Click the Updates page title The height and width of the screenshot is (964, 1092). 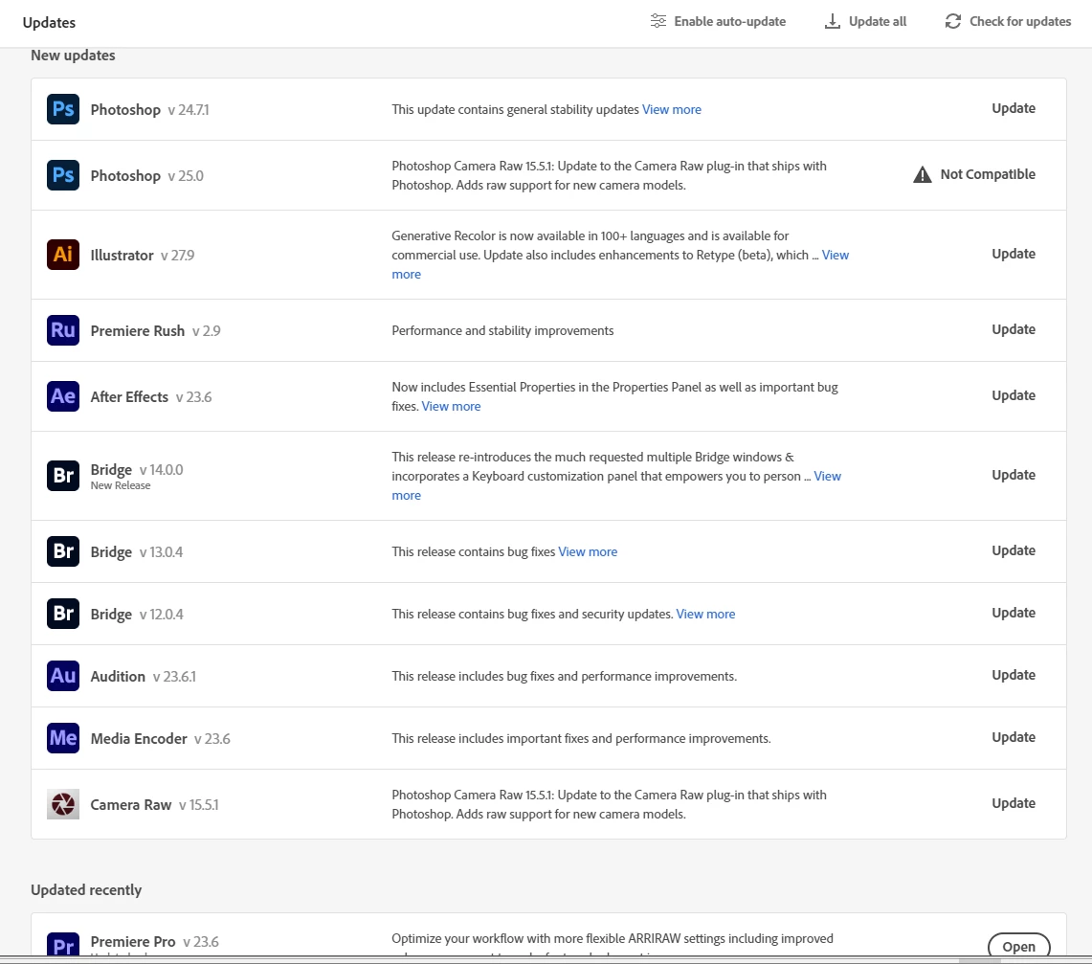[49, 22]
